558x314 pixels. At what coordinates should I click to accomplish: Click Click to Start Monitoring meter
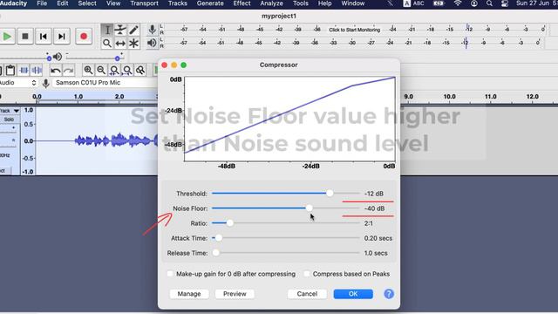pos(355,30)
